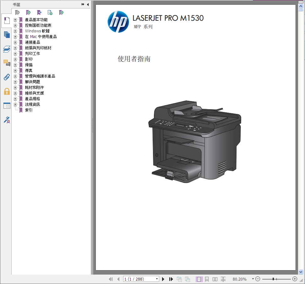The width and height of the screenshot is (305, 284).
Task: Open the 管理與維護本產品 bookmark
Action: point(40,76)
